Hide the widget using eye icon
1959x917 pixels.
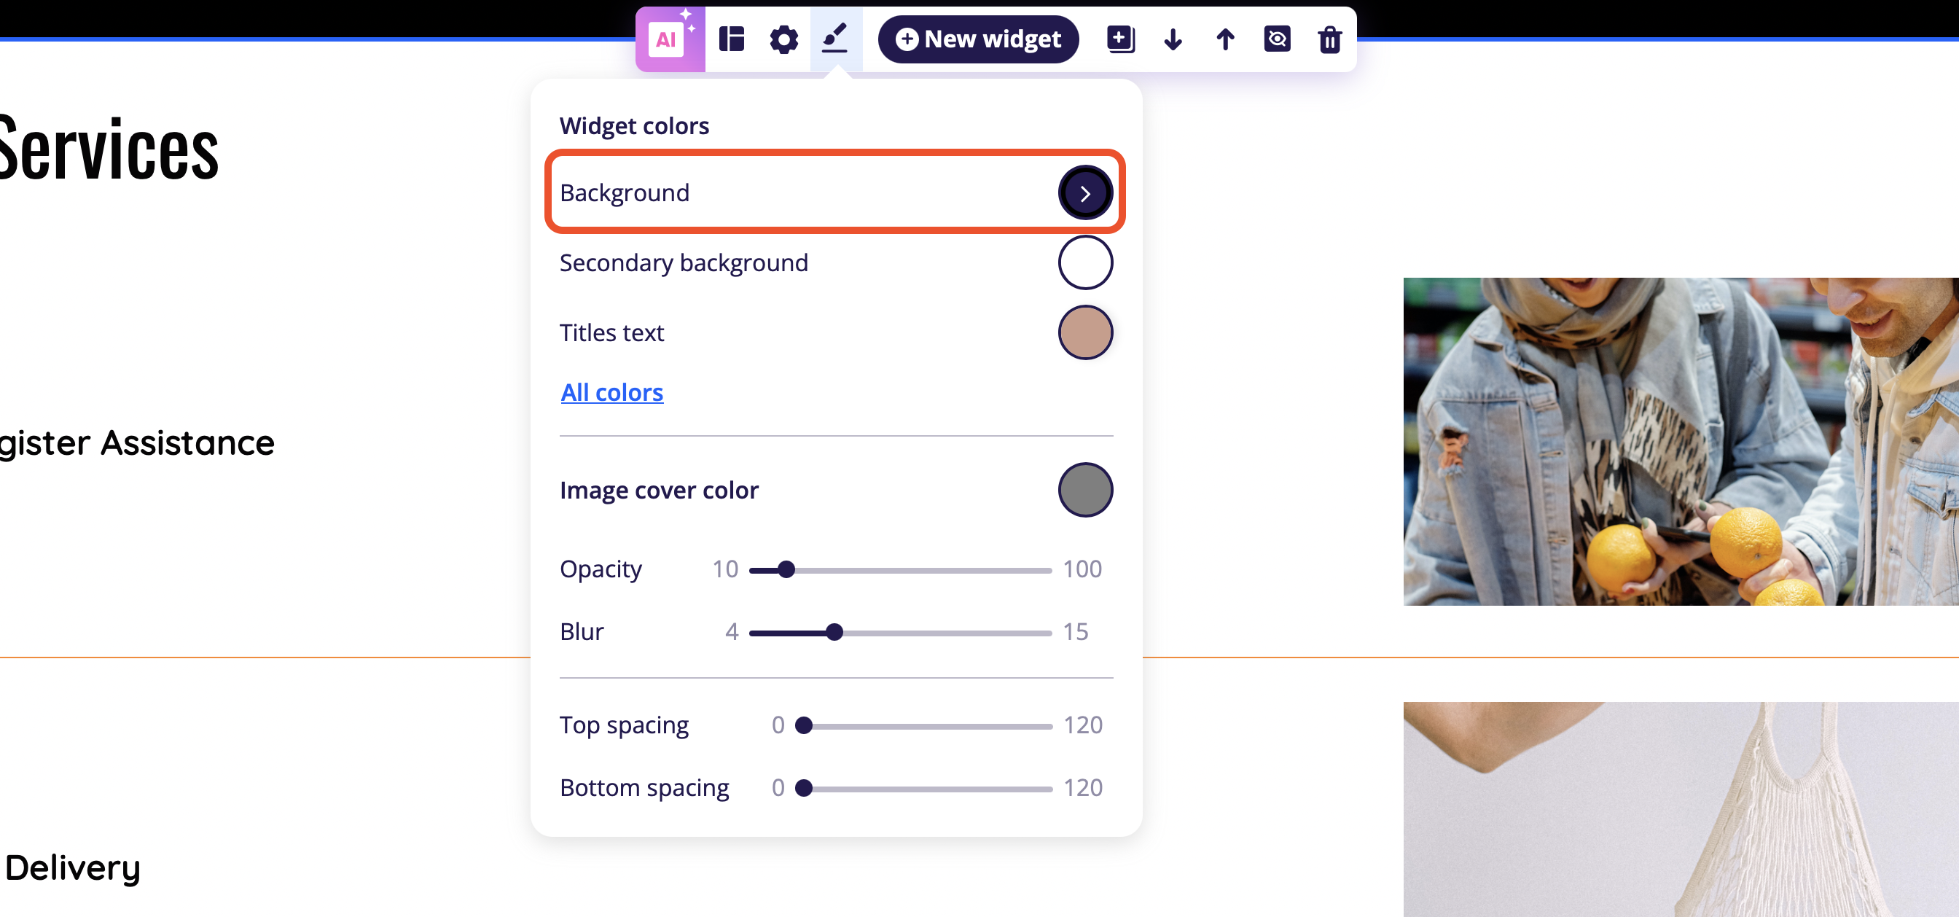coord(1277,39)
